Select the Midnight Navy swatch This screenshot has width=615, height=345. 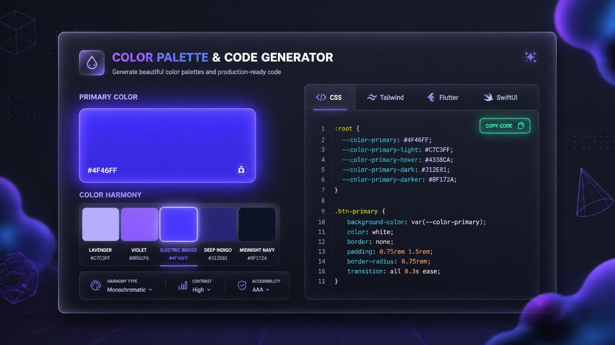[x=257, y=224]
